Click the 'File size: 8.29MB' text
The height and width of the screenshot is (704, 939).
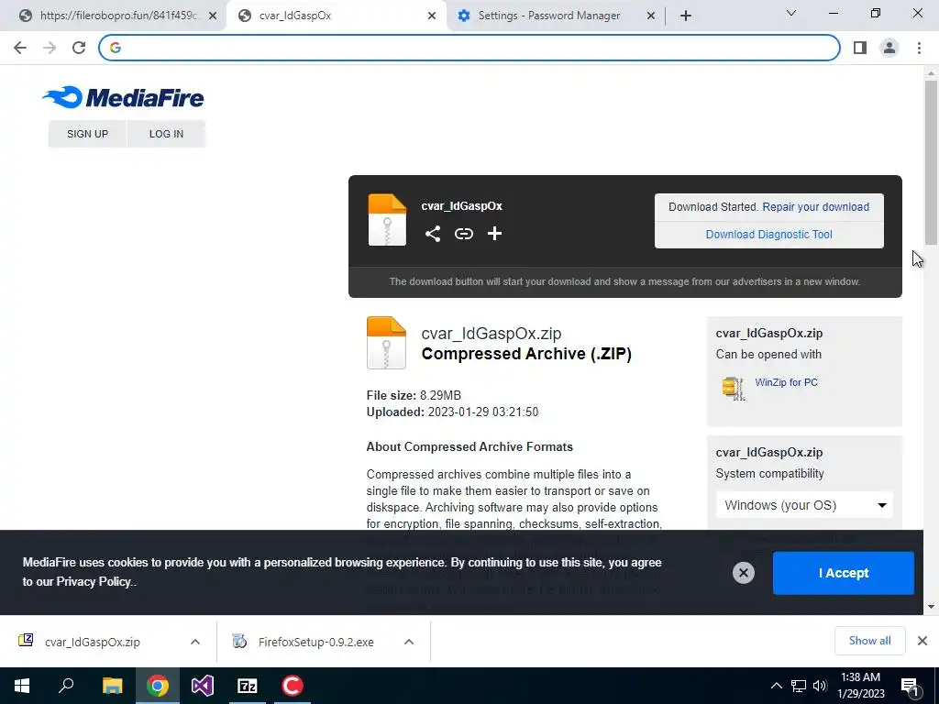coord(414,396)
